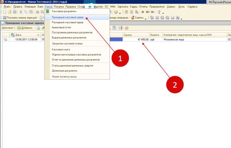Click the Cut scissors icon
This screenshot has height=148, width=231.
21,12
